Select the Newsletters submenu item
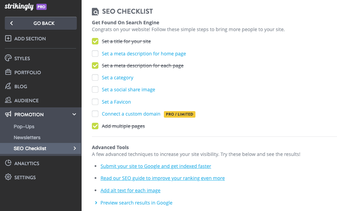Viewport: 337px width, 211px height. click(x=27, y=137)
